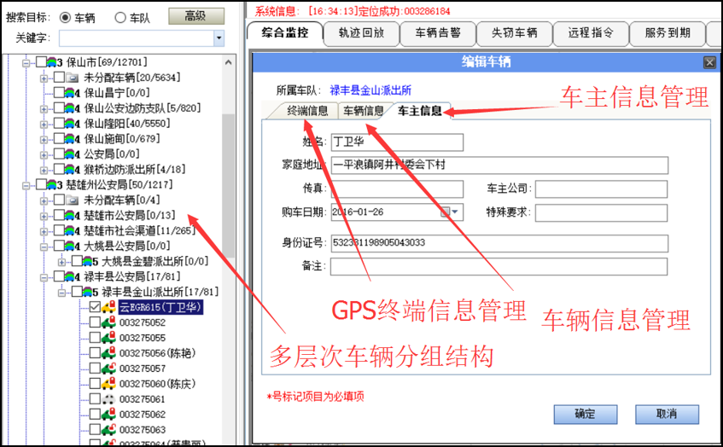Click the vehicle icon beside 003275057

[109, 369]
